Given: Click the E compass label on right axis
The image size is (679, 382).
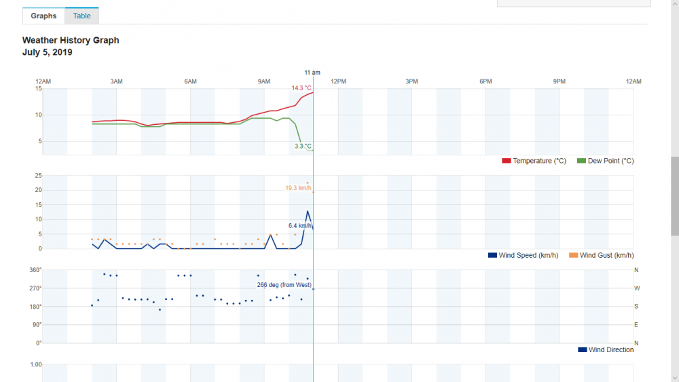Looking at the screenshot, I should click(x=636, y=324).
